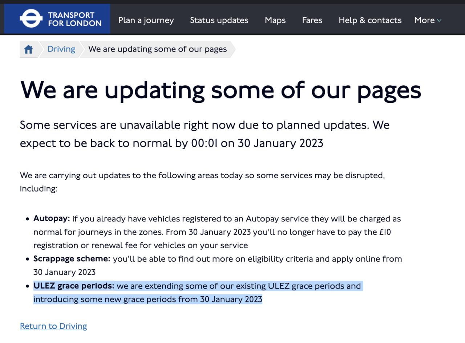
Task: Open Help & contacts
Action: (x=370, y=20)
